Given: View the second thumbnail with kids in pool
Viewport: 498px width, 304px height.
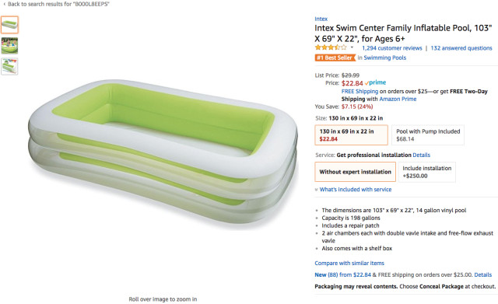Looking at the screenshot, I should [9, 45].
